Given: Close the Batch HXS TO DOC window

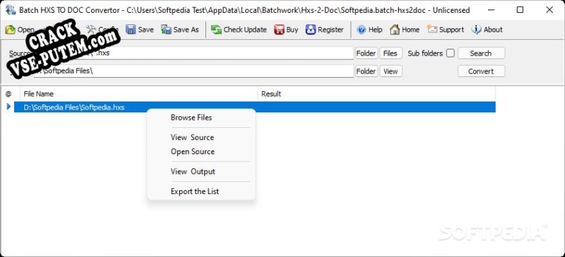Looking at the screenshot, I should (x=549, y=10).
